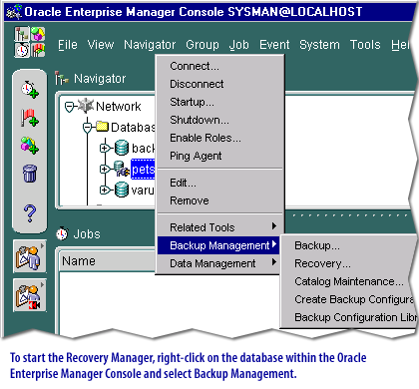Expand the 'back' database node
Image resolution: width=419 pixels, height=389 pixels.
pyautogui.click(x=105, y=148)
